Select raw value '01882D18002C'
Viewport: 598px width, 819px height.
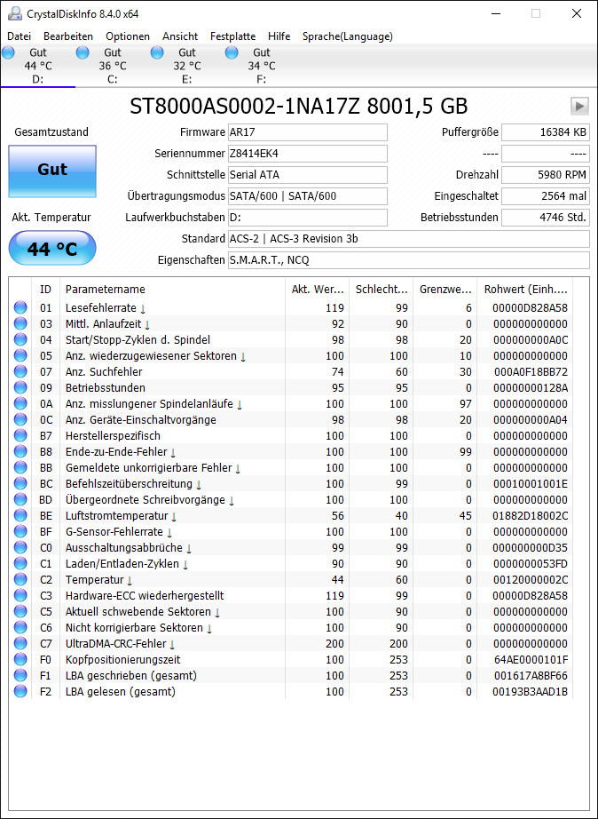click(x=531, y=515)
